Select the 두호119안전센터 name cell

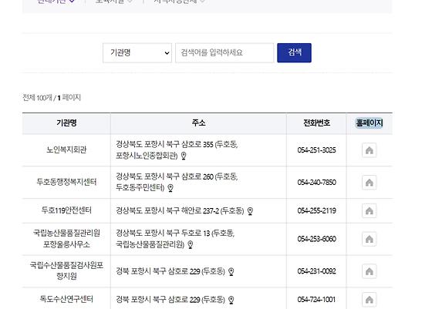(66, 211)
